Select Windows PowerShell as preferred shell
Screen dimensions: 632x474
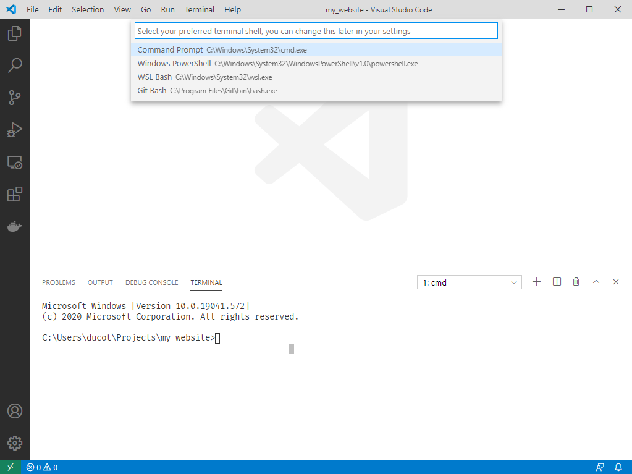tap(277, 63)
